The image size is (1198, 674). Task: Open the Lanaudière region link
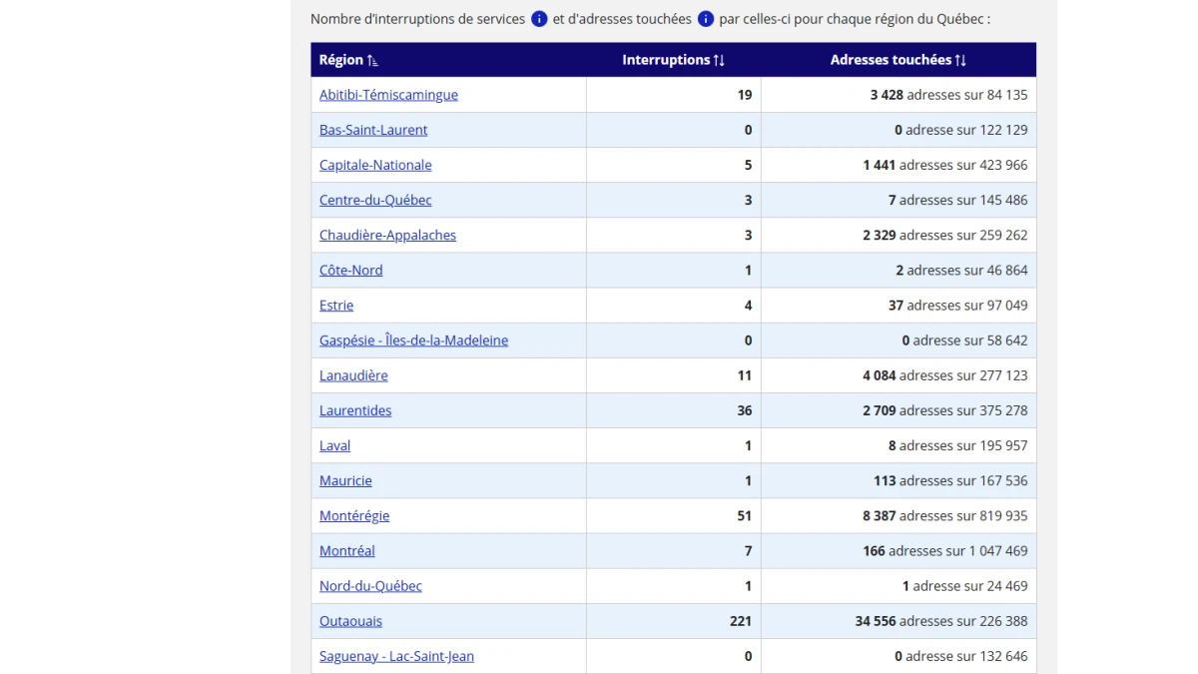pos(353,375)
